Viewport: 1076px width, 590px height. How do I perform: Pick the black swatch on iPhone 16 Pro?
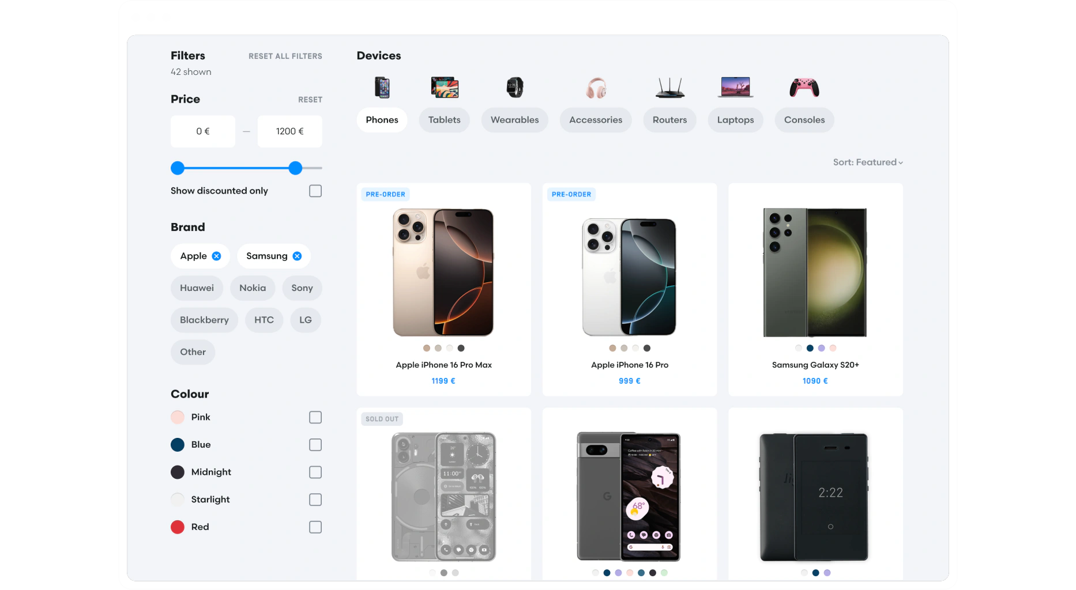click(x=647, y=348)
